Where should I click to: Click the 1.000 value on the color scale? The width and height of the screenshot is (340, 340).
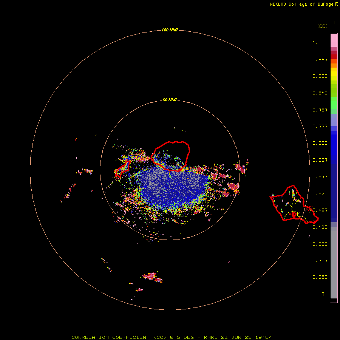click(x=320, y=42)
